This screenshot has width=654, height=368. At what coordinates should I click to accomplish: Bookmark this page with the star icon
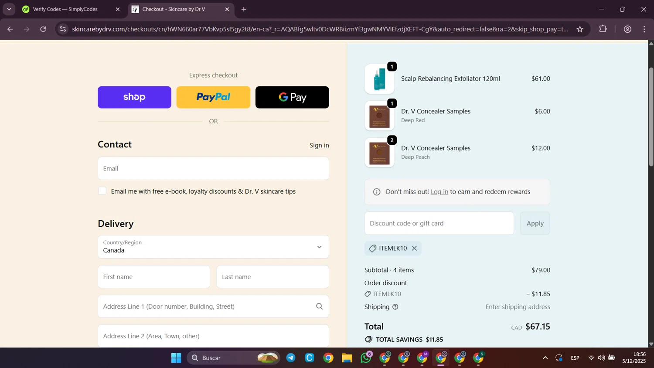(x=580, y=29)
